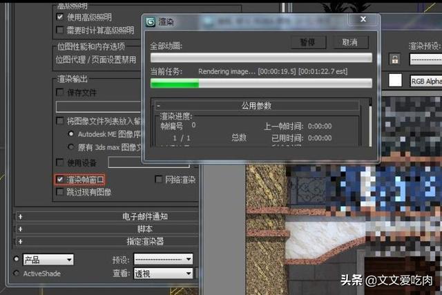Open the RGB Alpha channel dropdown
Viewport: 442px width, 295px height.
coord(425,81)
